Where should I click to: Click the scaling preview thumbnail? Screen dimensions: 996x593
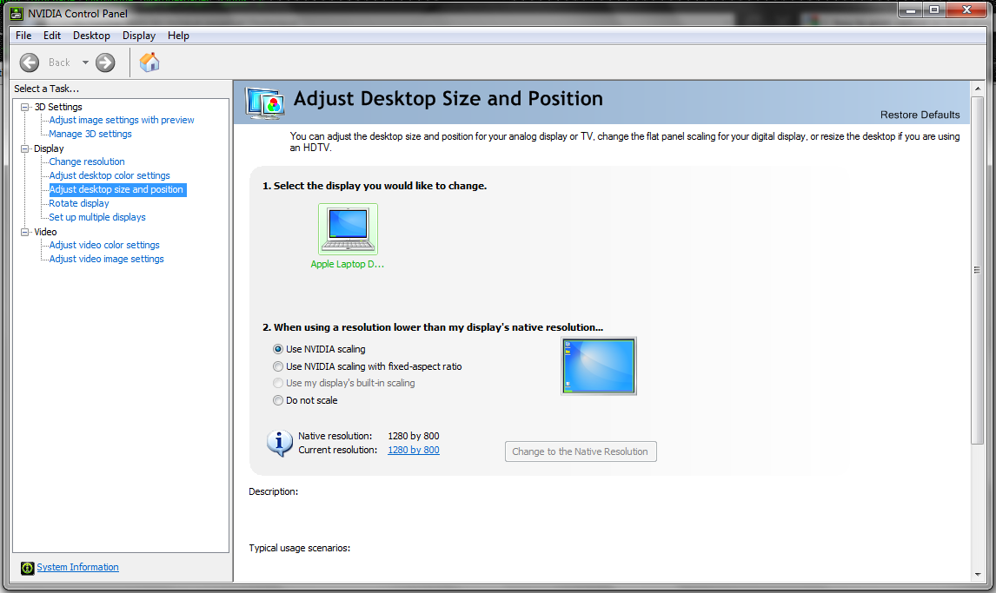click(598, 366)
